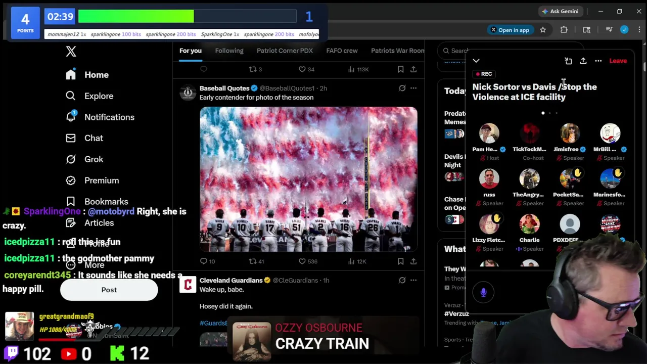Click the Explore magnifier icon
The image size is (647, 364).
[x=71, y=96]
